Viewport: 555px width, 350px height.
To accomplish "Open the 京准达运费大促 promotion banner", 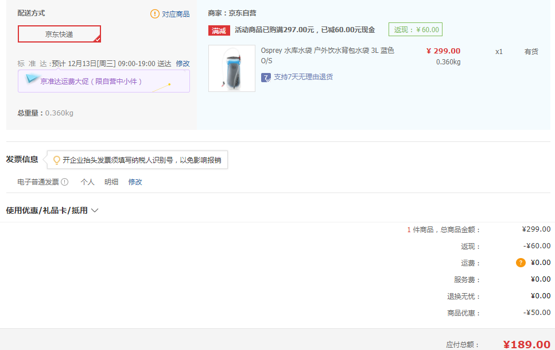I will point(104,81).
